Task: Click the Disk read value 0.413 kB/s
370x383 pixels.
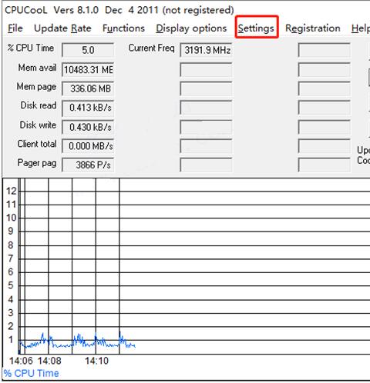Action: [x=88, y=108]
